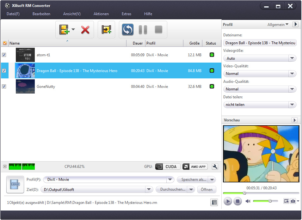Expand the Vorschau panel arrow button

[x=294, y=120]
